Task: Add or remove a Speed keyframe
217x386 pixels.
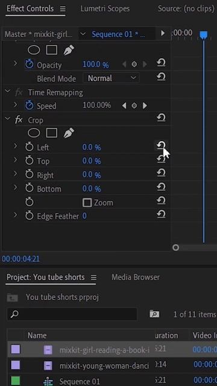Action: pos(134,106)
